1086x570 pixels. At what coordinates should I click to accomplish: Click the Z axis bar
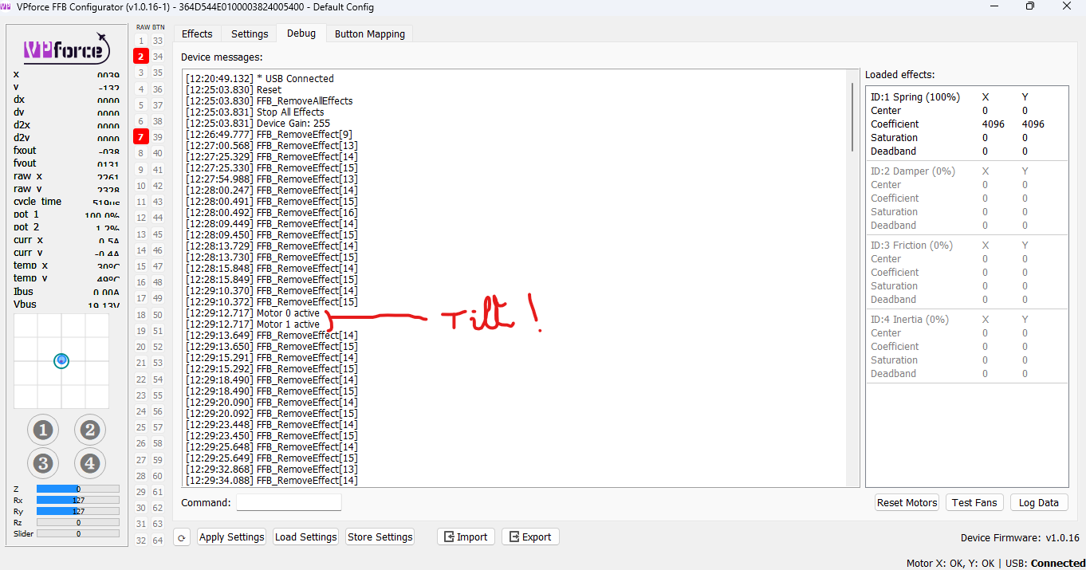[x=77, y=489]
